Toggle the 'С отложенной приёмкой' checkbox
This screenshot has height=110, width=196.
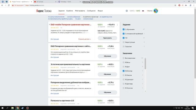(x=123, y=34)
